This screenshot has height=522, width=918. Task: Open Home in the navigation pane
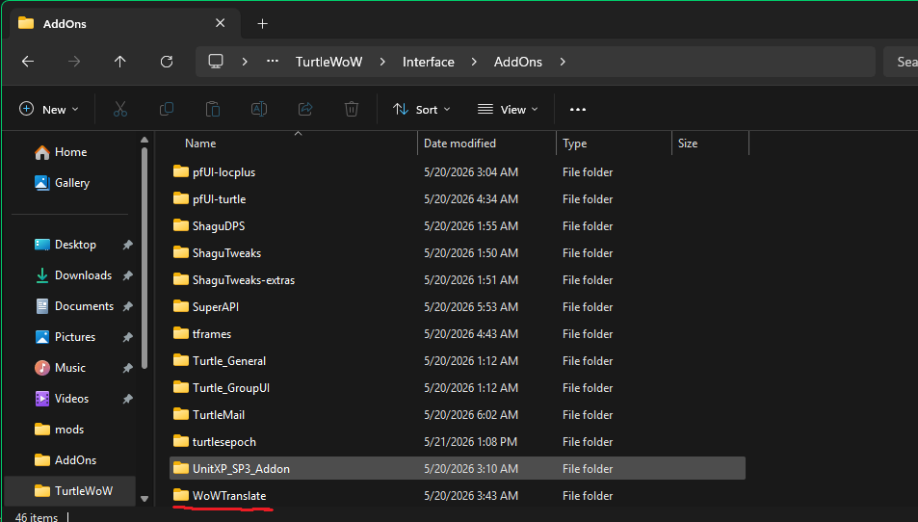point(70,152)
